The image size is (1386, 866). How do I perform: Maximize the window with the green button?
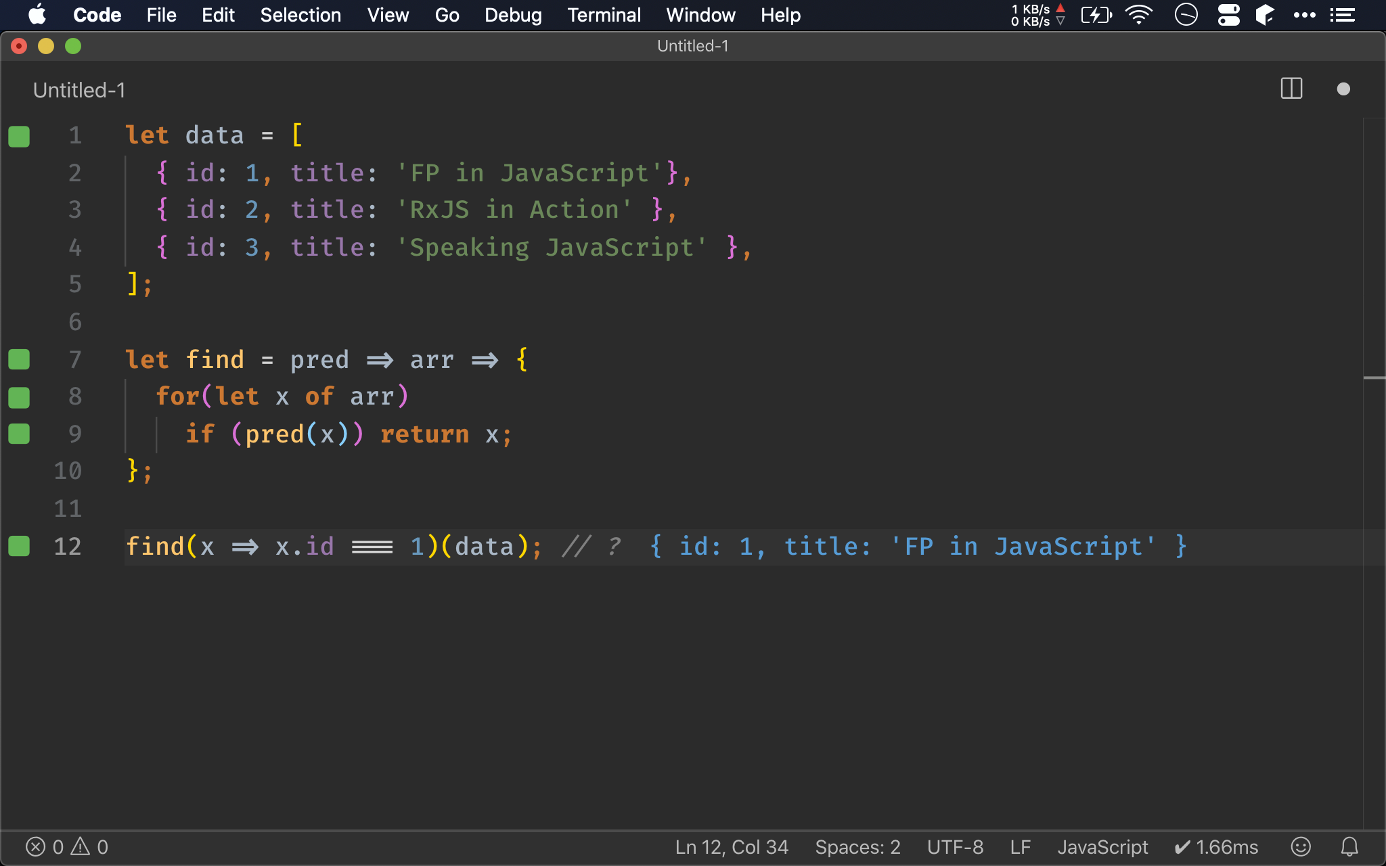point(73,46)
